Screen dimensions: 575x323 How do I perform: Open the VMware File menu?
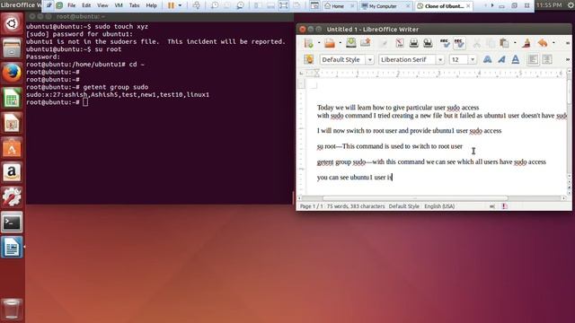(x=72, y=5)
